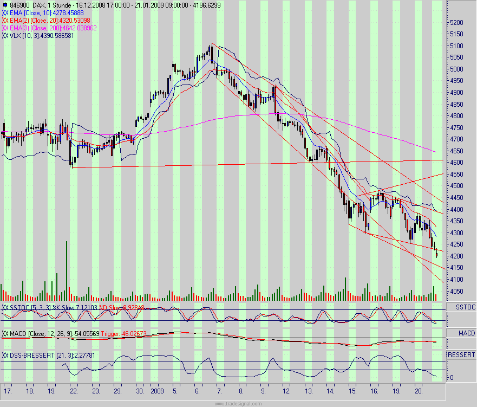Screen dimensions: 477x407
Task: Click the blue chart symbol icon beside 846900
Action: 5,4
